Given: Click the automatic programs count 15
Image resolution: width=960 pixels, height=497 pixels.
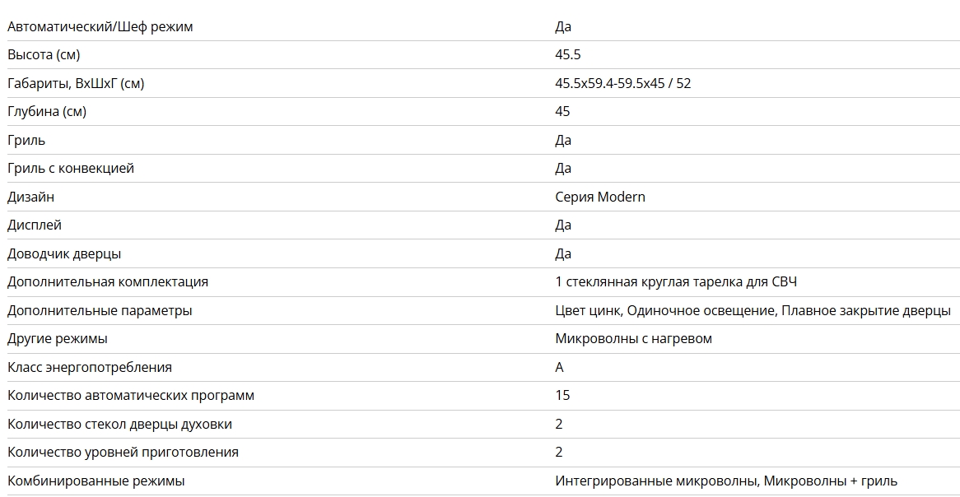Looking at the screenshot, I should click(x=562, y=396).
